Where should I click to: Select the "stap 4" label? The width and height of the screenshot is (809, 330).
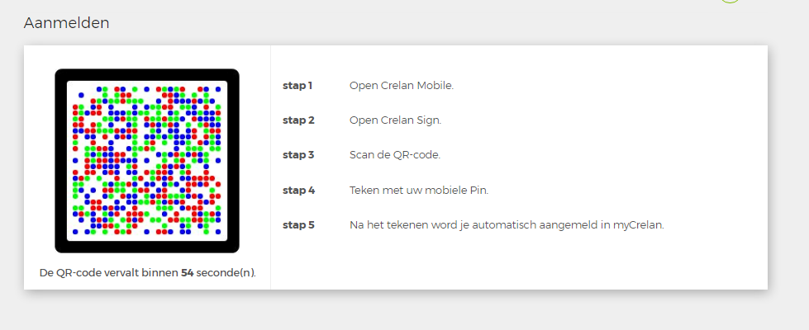[x=298, y=190]
